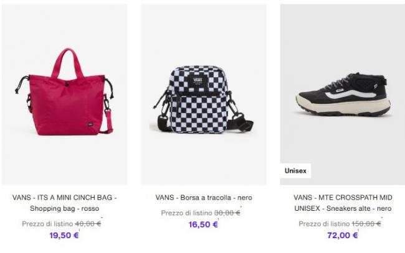Click the Unisex badge on sneaker

pos(295,171)
